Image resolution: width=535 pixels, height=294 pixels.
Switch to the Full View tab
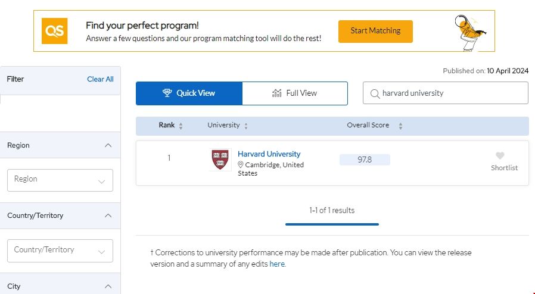(x=295, y=93)
